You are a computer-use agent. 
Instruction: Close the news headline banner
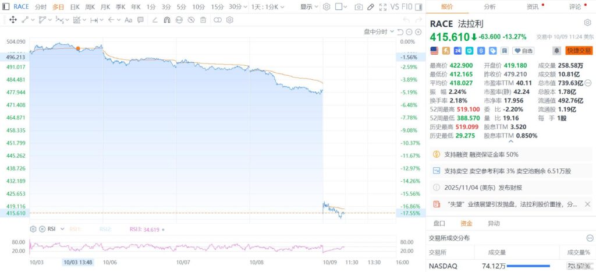[587, 204]
